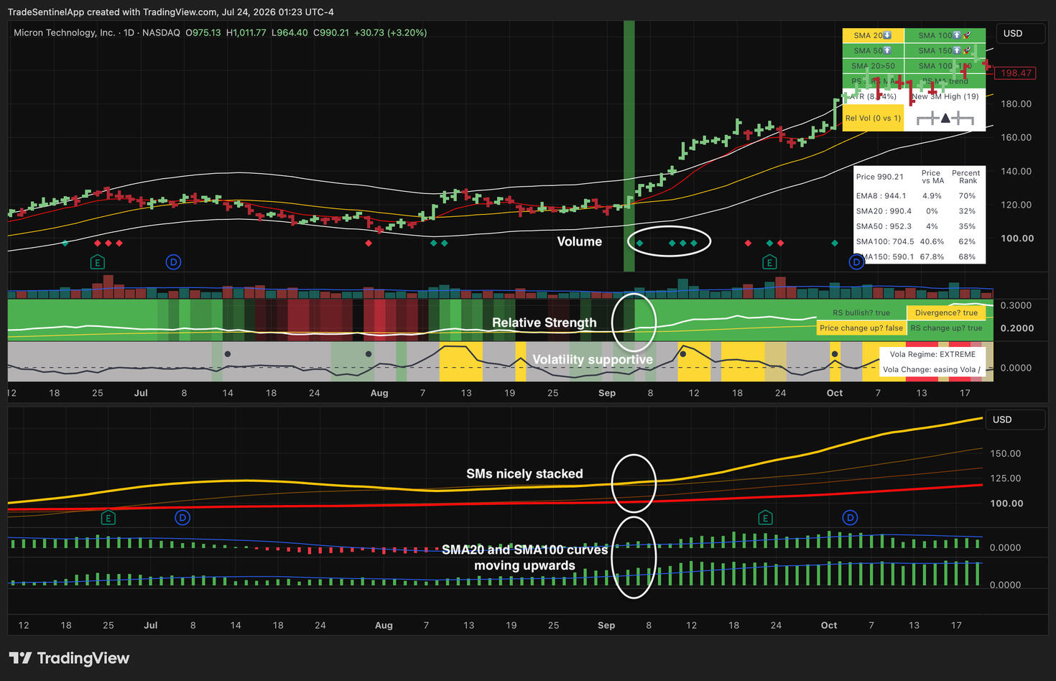
Task: Click the C990.21 close value in the legend
Action: click(331, 32)
